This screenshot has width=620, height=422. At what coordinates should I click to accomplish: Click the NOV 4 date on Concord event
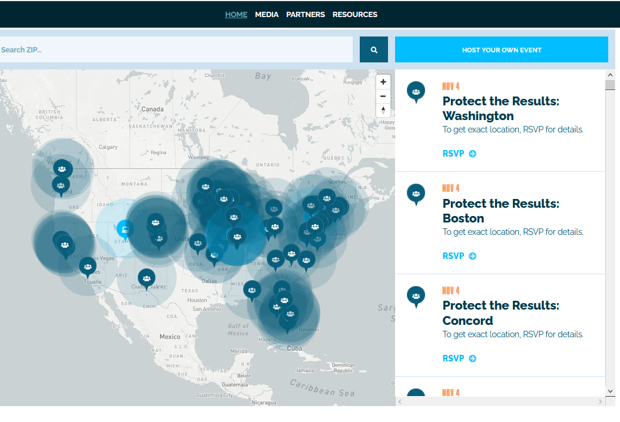451,290
